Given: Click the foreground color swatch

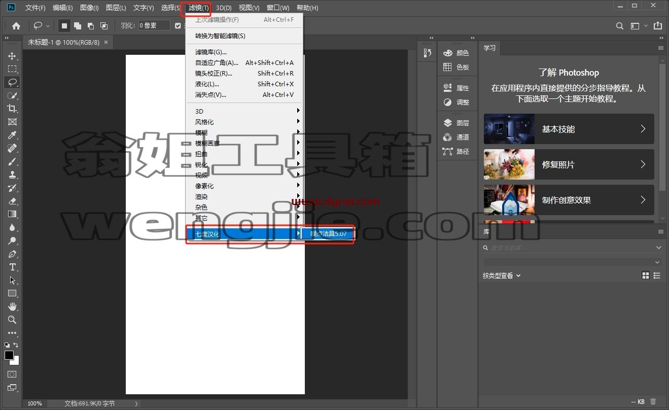Looking at the screenshot, I should pyautogui.click(x=9, y=355).
